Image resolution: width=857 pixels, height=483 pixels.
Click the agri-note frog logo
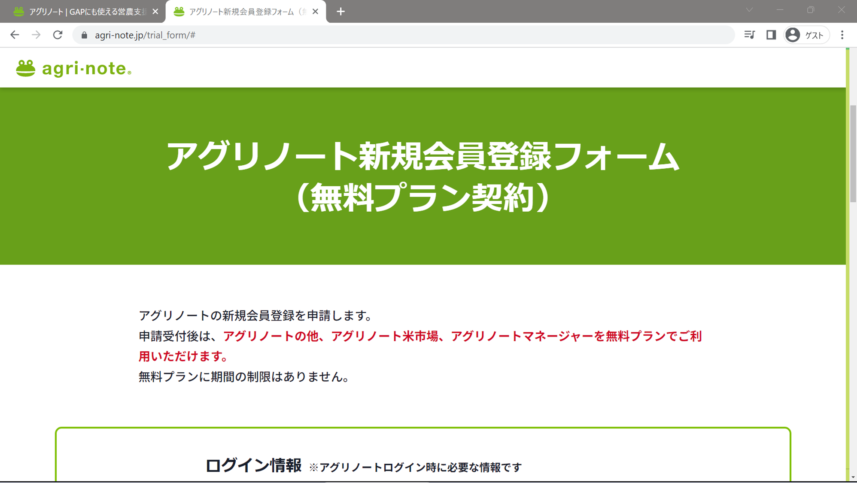pos(73,68)
